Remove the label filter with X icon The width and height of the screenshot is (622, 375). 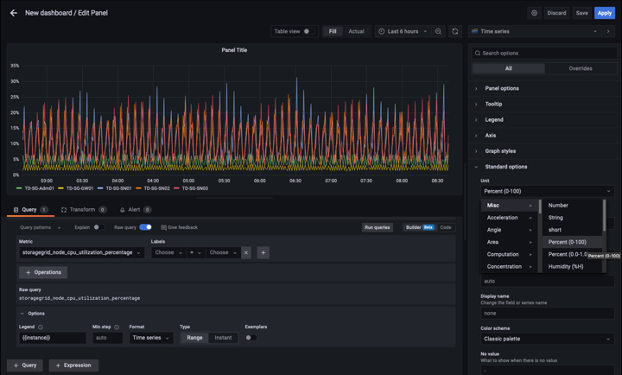click(246, 252)
